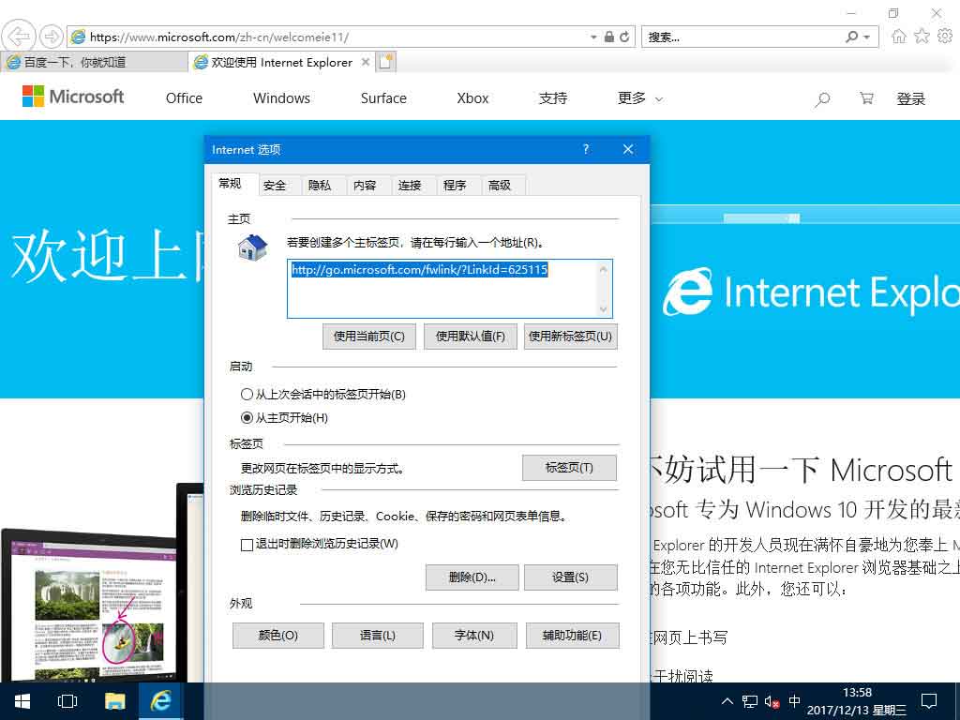Open Surface link in Microsoft navigation
The width and height of the screenshot is (960, 720).
[x=383, y=97]
